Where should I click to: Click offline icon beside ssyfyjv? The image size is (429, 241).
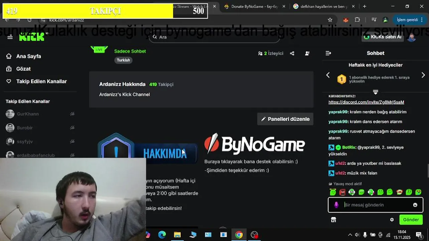pyautogui.click(x=72, y=142)
